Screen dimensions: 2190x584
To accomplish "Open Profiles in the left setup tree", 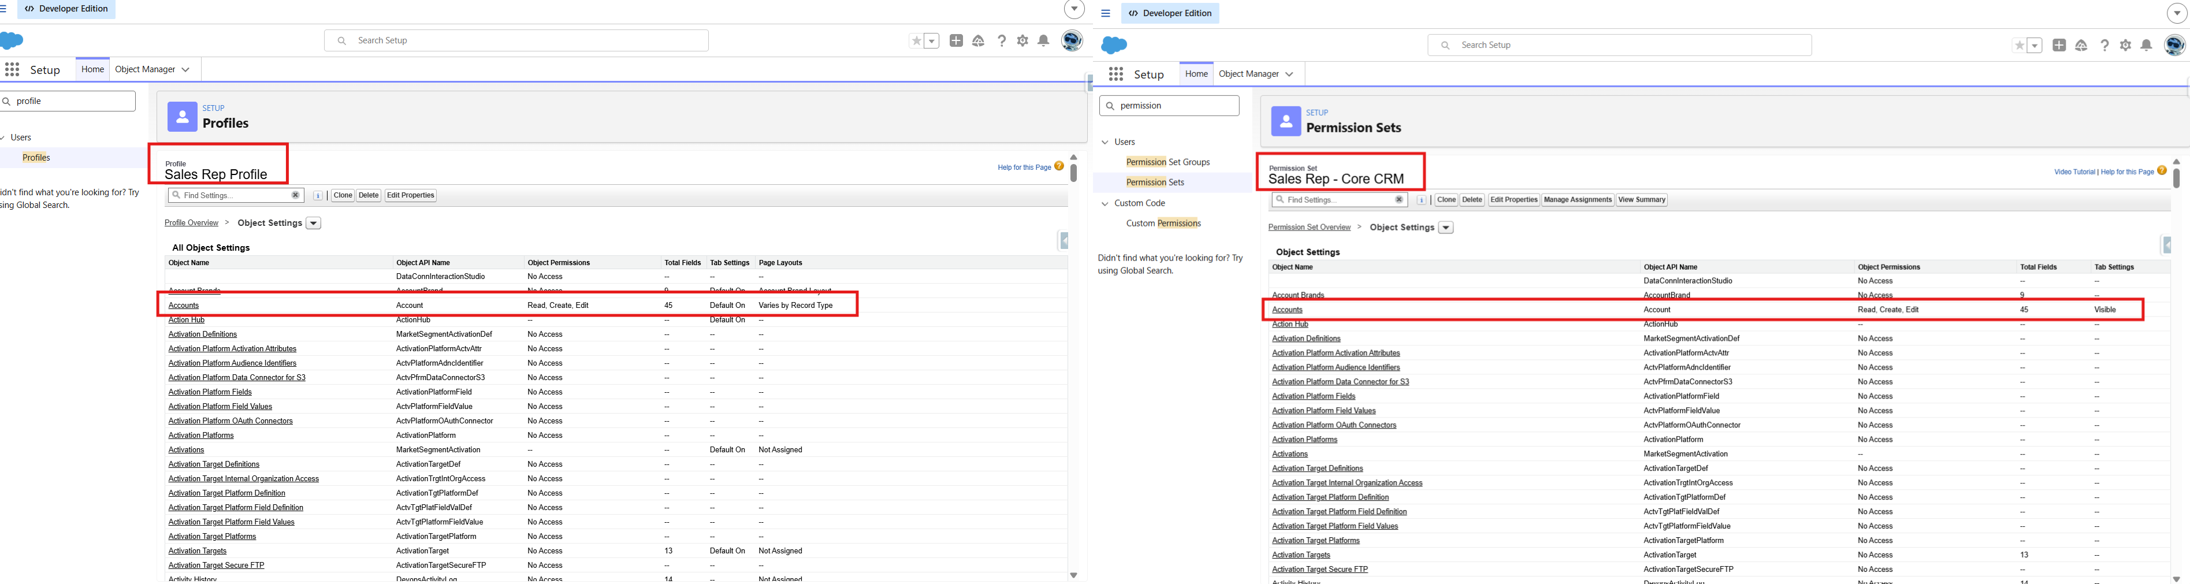I will coord(36,157).
